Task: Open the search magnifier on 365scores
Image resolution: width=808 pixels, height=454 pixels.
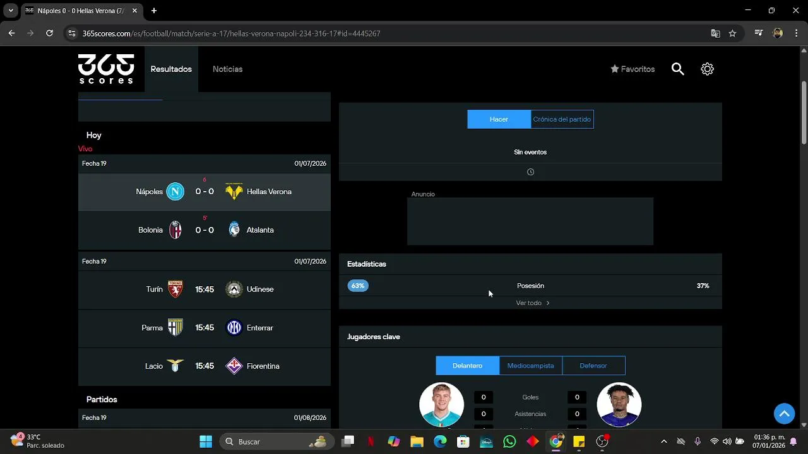Action: click(x=677, y=69)
